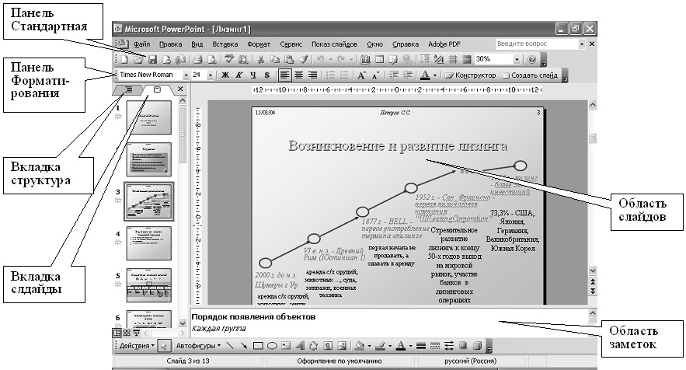
Task: Toggle right text alignment
Action: coord(313,75)
